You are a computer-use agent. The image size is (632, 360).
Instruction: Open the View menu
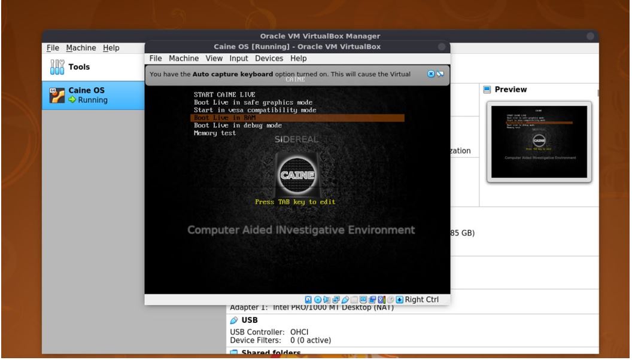(214, 59)
